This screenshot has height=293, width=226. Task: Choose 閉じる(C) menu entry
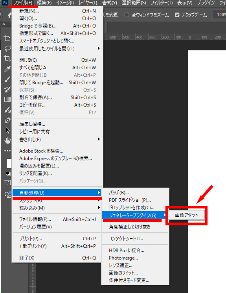point(57,60)
